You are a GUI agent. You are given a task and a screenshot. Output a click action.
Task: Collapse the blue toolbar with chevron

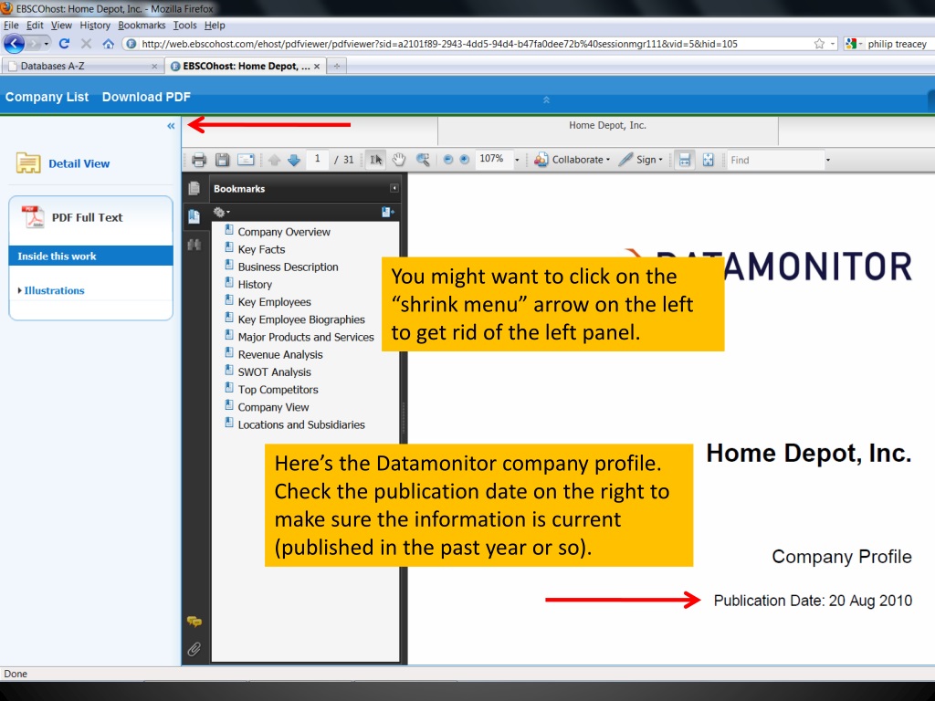[546, 100]
